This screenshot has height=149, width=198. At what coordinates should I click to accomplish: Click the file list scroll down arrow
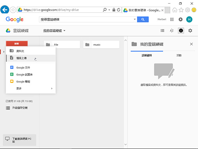coord(126,144)
